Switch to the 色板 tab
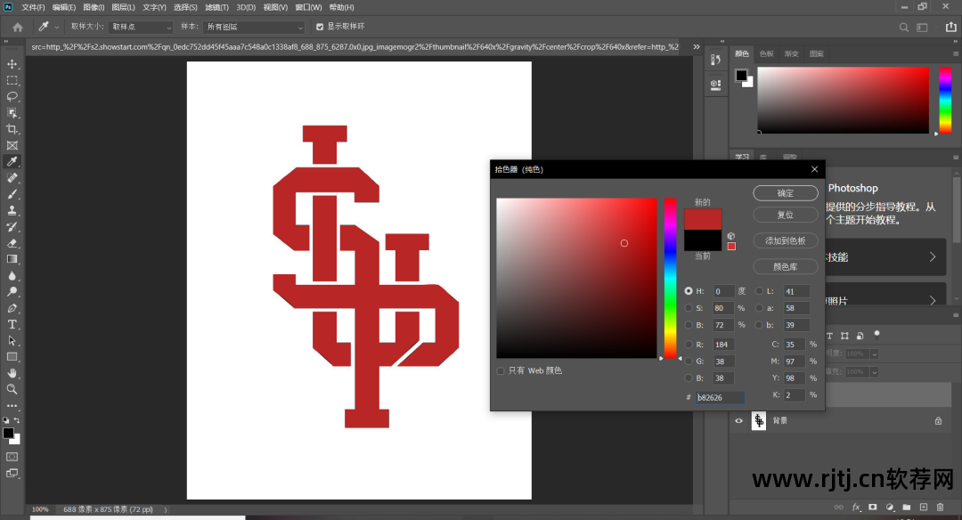The width and height of the screenshot is (962, 520). 766,54
